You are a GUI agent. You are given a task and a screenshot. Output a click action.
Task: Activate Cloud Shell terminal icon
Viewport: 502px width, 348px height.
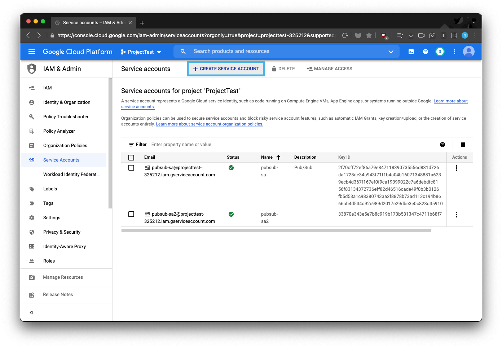tap(411, 52)
